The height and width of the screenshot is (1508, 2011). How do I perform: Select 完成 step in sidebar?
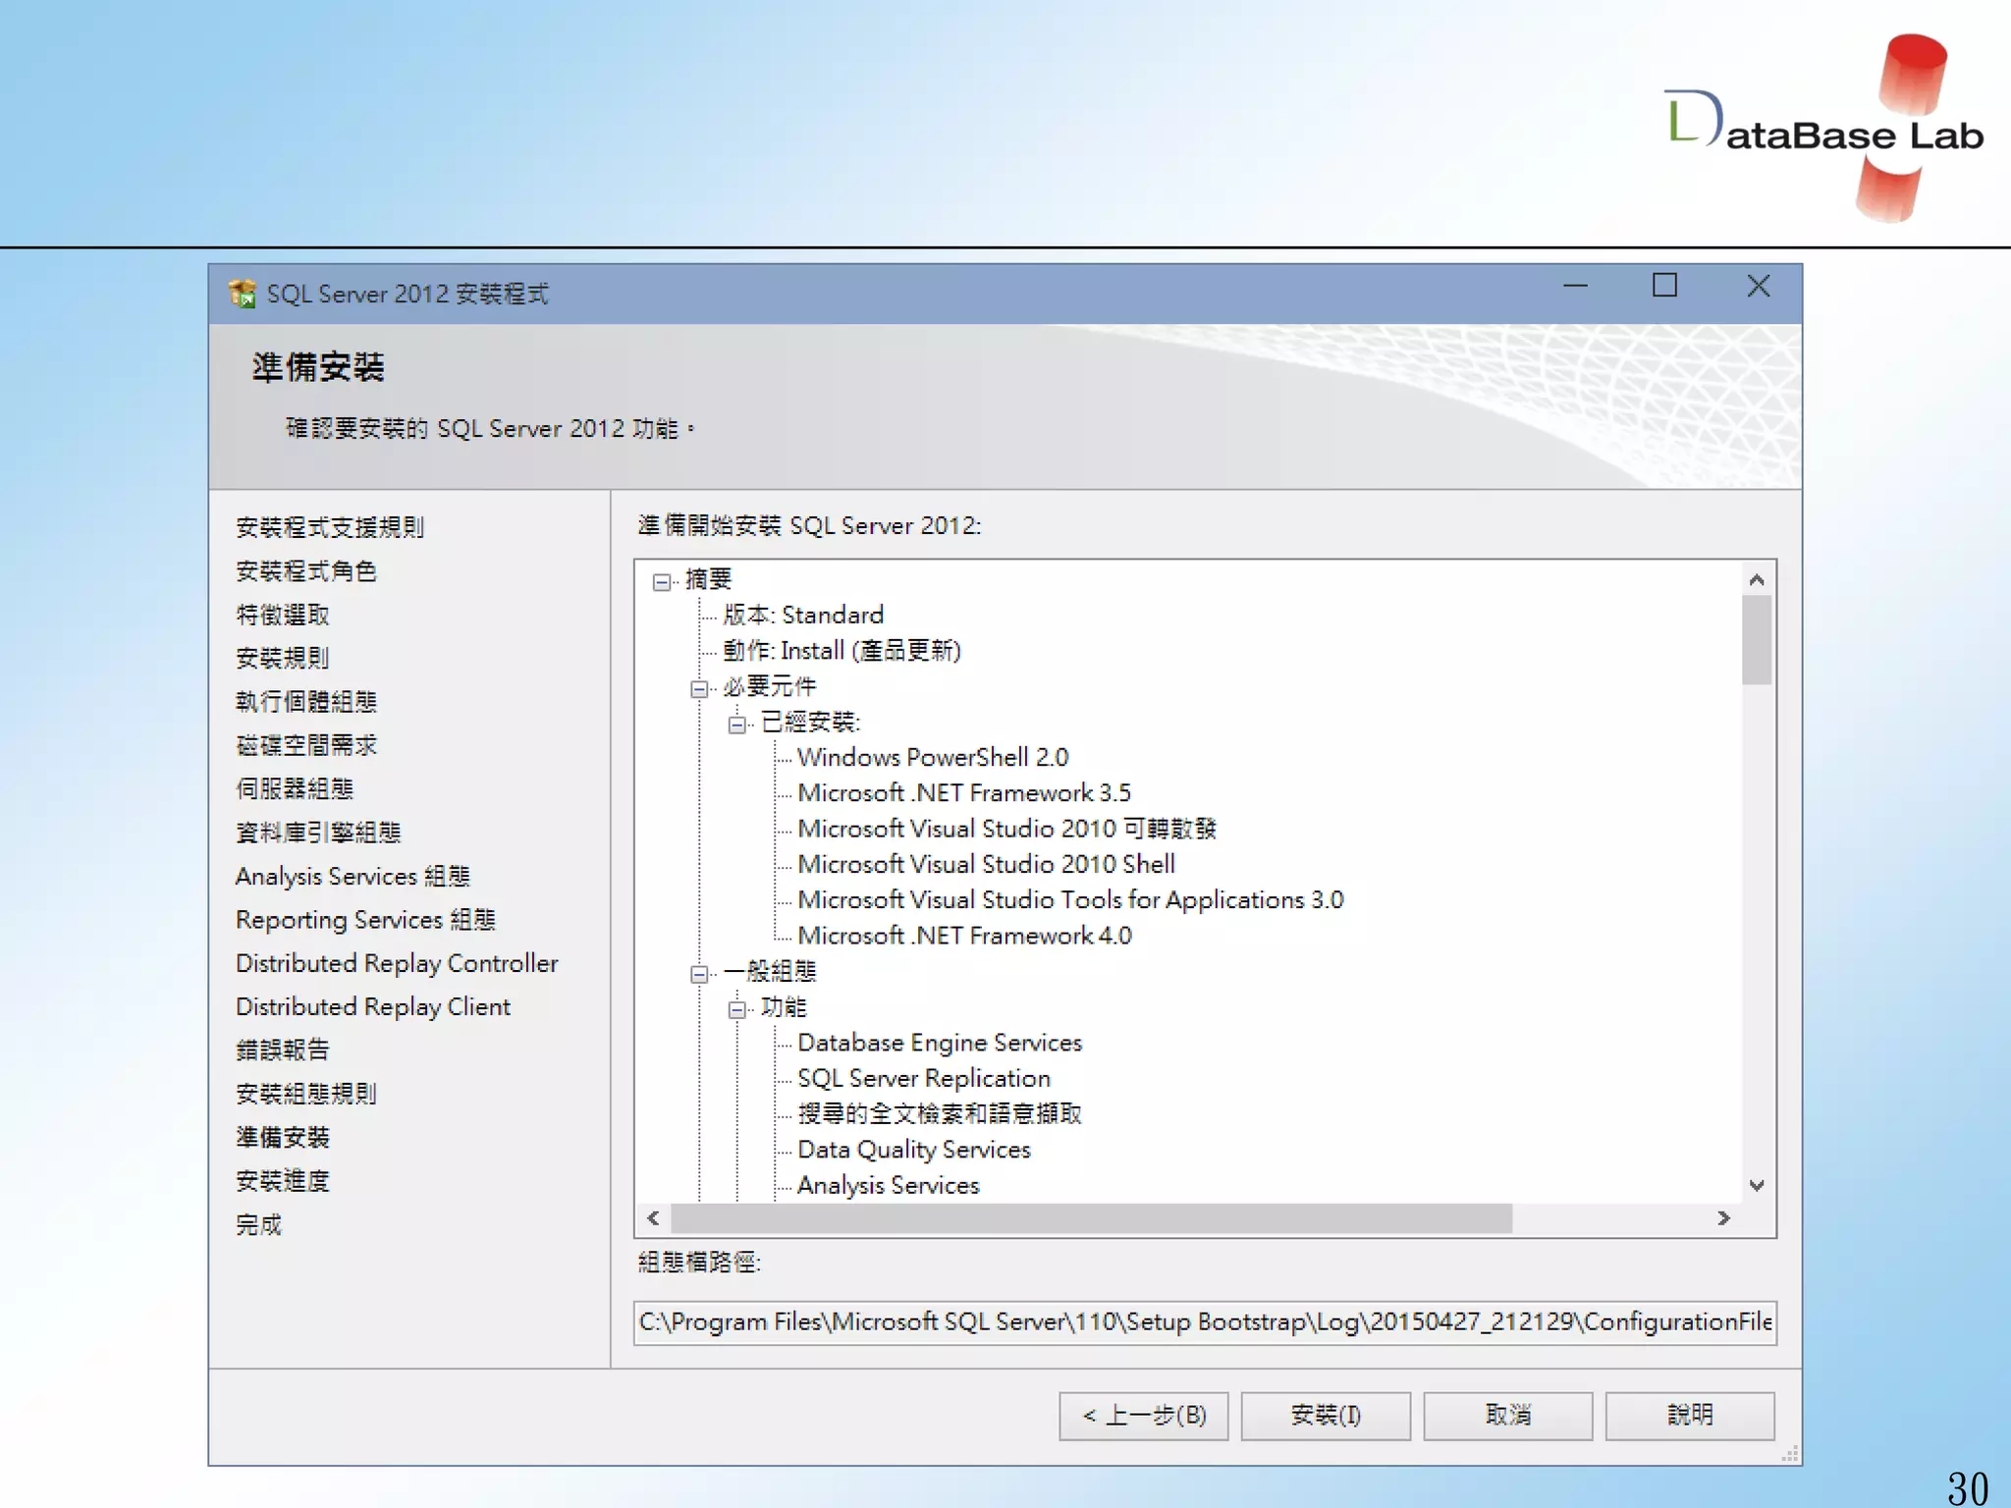(259, 1224)
